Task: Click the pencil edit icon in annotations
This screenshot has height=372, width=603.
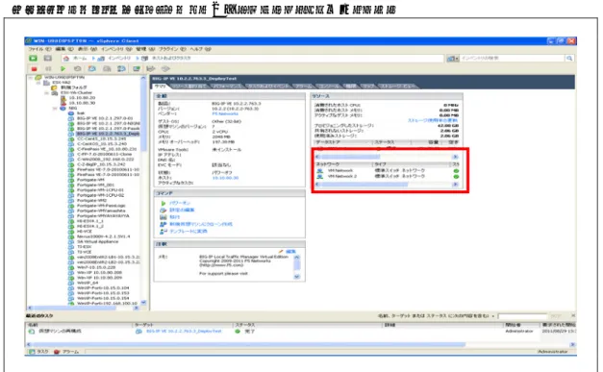Action: (x=281, y=251)
